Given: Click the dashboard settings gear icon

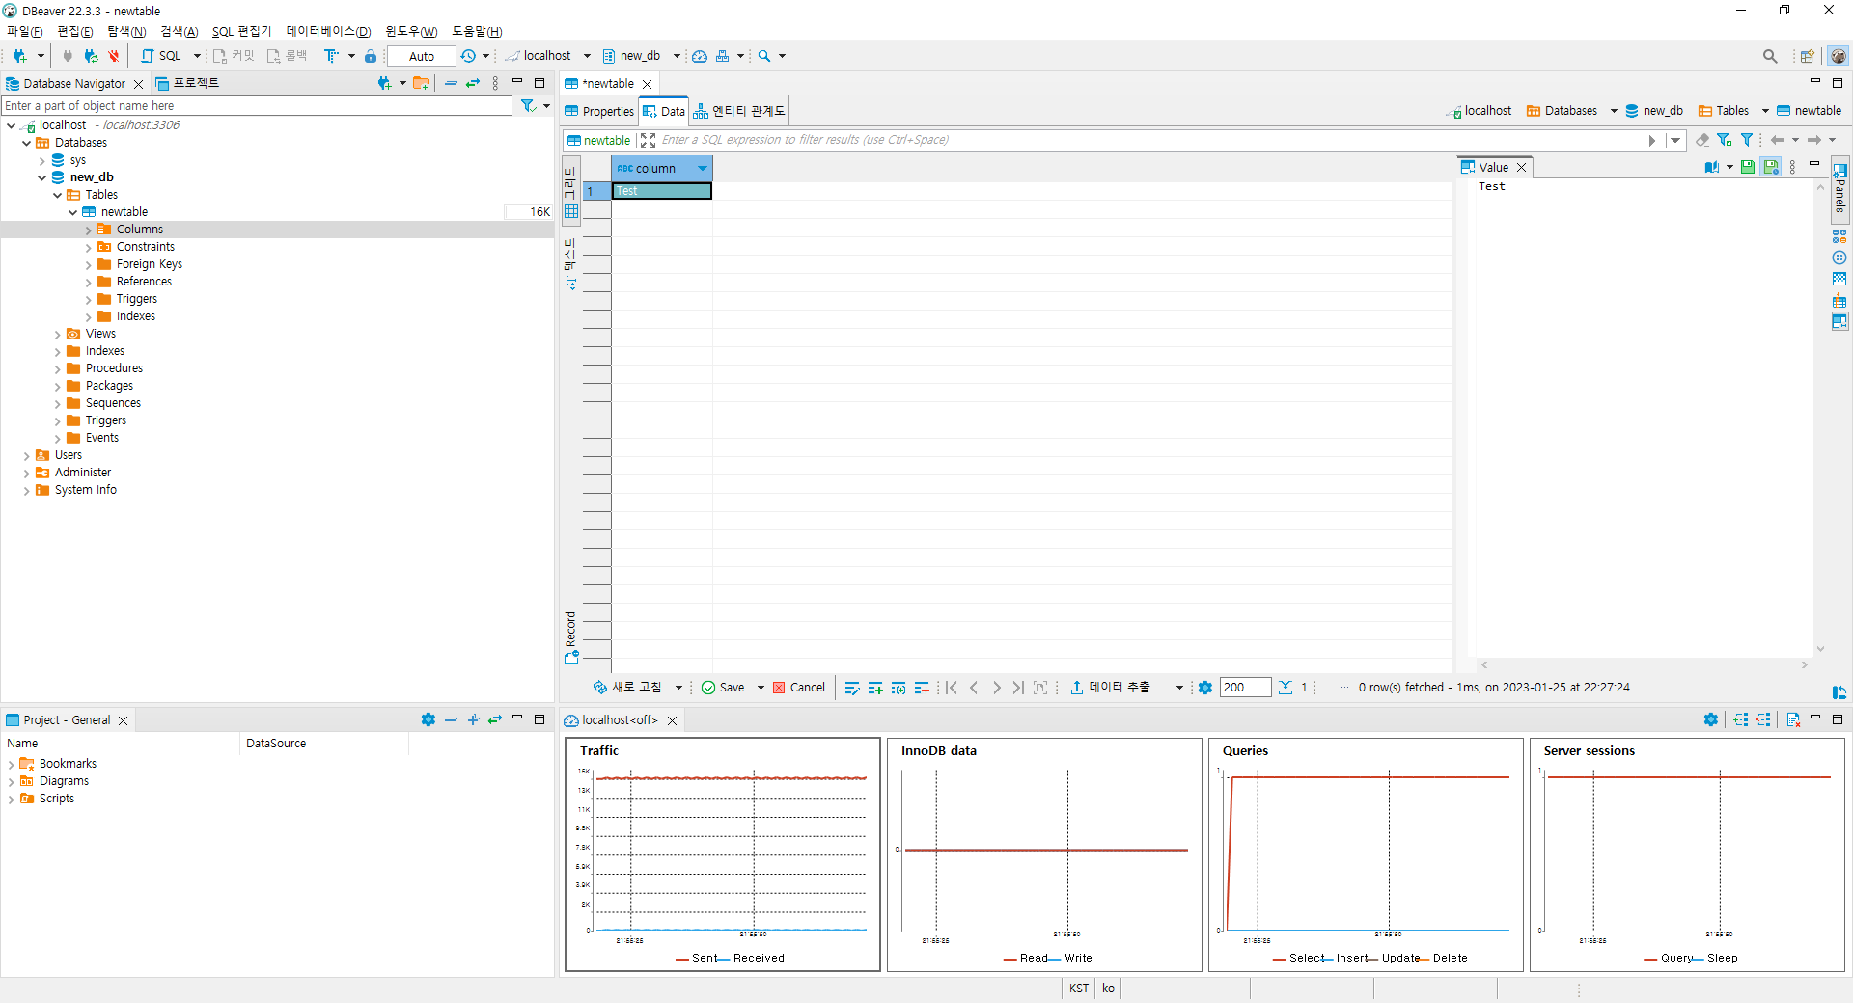Looking at the screenshot, I should (1711, 719).
